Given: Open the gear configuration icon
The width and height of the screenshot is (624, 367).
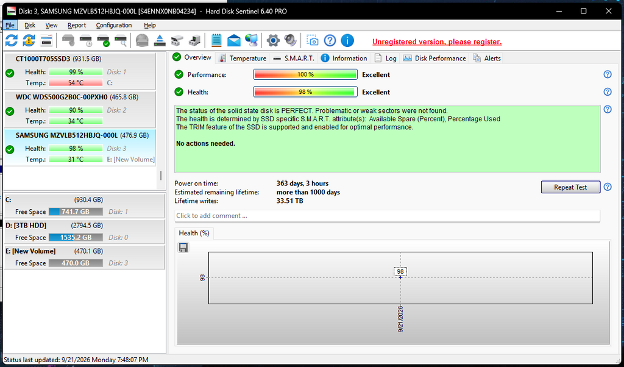Looking at the screenshot, I should [x=273, y=40].
